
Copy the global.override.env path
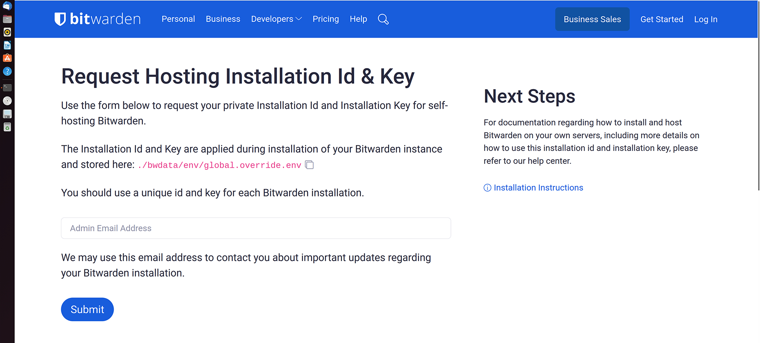309,165
